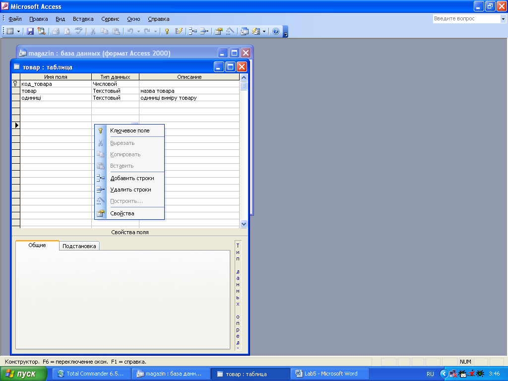Click the Undo arrow icon
This screenshot has height=381, width=508.
point(130,31)
